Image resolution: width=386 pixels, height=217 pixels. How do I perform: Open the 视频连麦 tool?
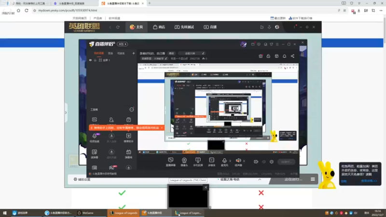(95, 138)
